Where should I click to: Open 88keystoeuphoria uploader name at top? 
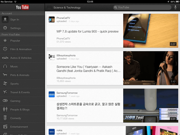click(66, 55)
